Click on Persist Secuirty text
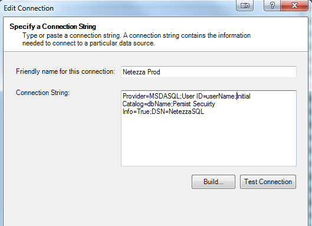Screen dimensions: 312x226 pos(194,104)
